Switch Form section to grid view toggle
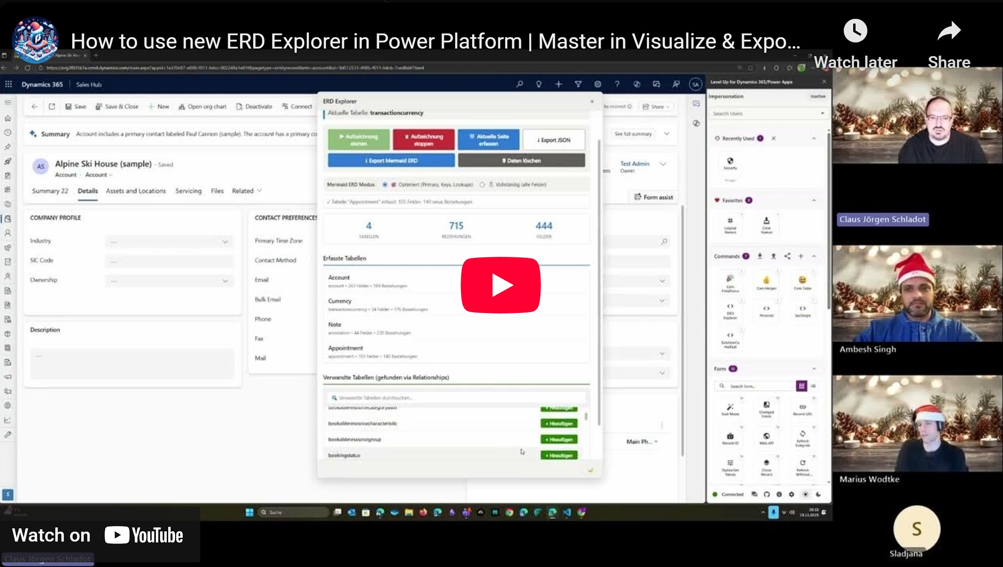The height and width of the screenshot is (567, 1003). click(x=801, y=386)
